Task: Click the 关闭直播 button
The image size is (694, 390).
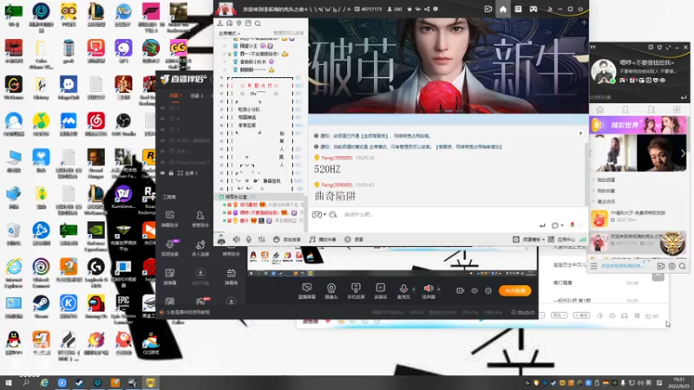Action: point(514,290)
